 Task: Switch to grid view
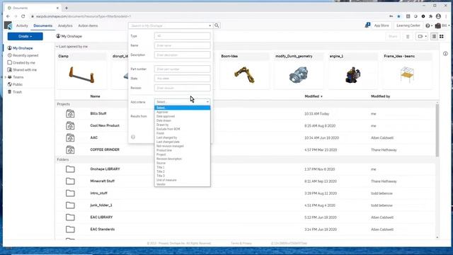coord(442,36)
